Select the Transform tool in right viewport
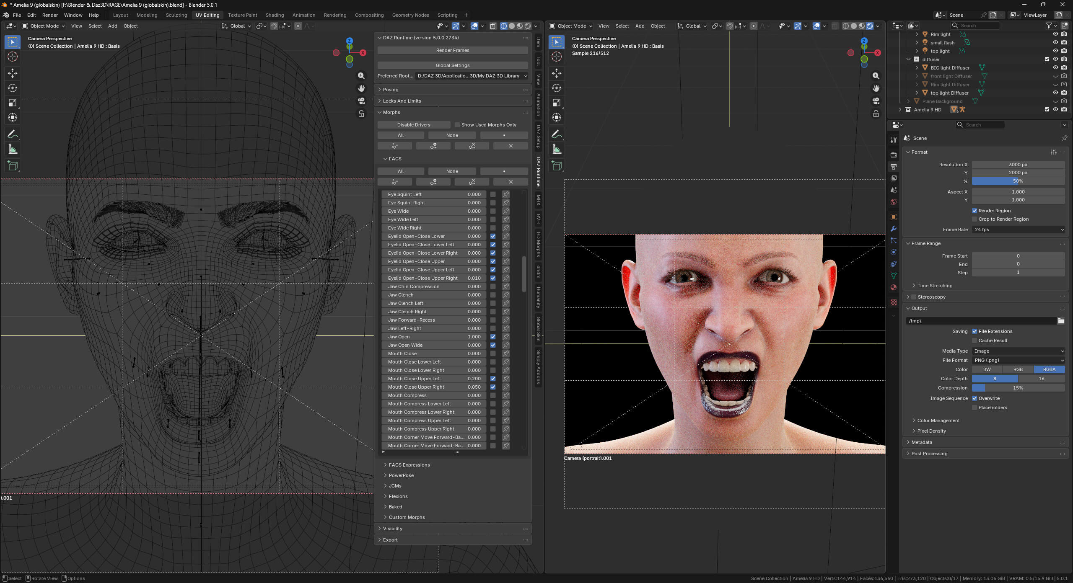This screenshot has height=583, width=1073. click(557, 118)
